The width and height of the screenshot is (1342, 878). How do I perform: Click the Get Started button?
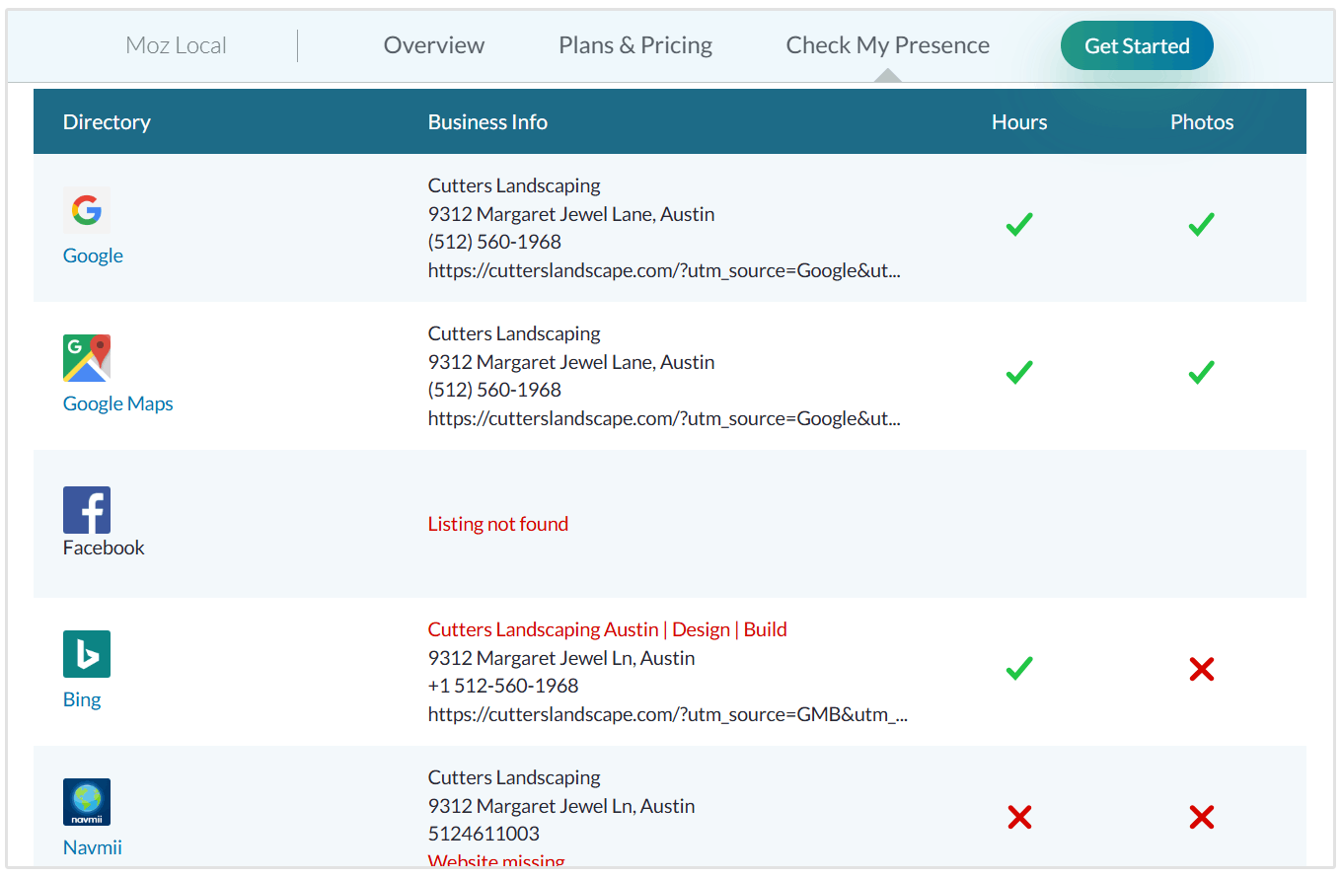tap(1137, 45)
